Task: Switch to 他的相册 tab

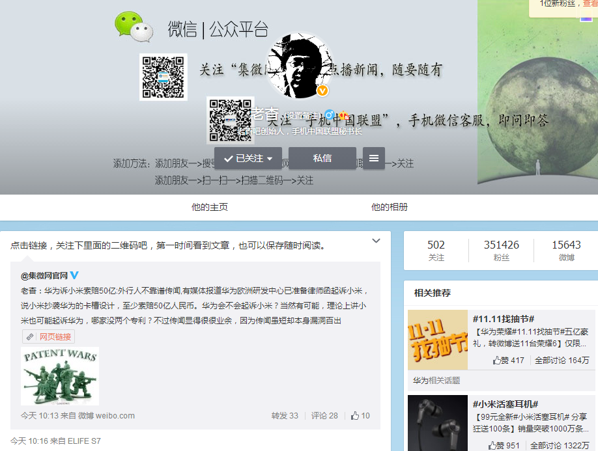Action: pyautogui.click(x=390, y=207)
